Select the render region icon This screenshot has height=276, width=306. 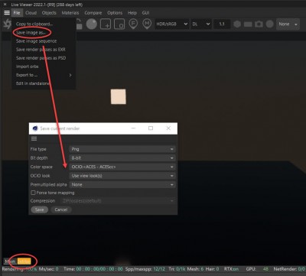(106, 24)
